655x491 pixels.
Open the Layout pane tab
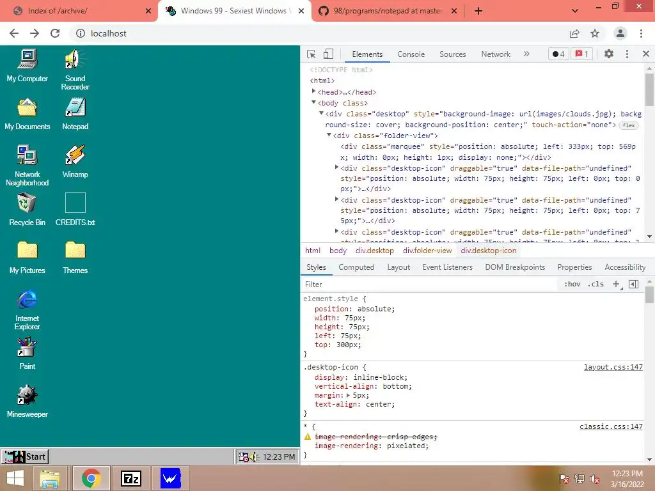(x=399, y=267)
